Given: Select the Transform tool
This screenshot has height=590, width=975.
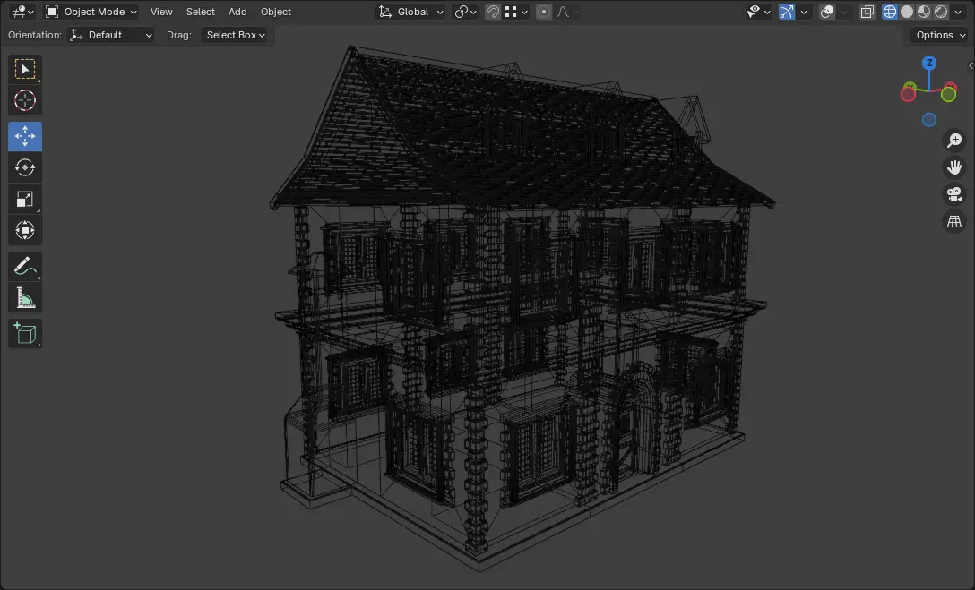Looking at the screenshot, I should pos(25,230).
